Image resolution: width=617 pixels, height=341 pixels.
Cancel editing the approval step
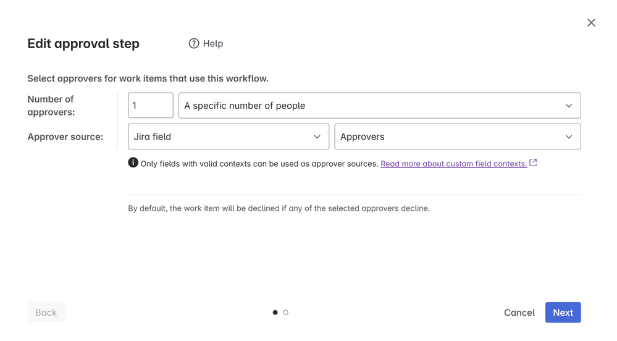[519, 312]
